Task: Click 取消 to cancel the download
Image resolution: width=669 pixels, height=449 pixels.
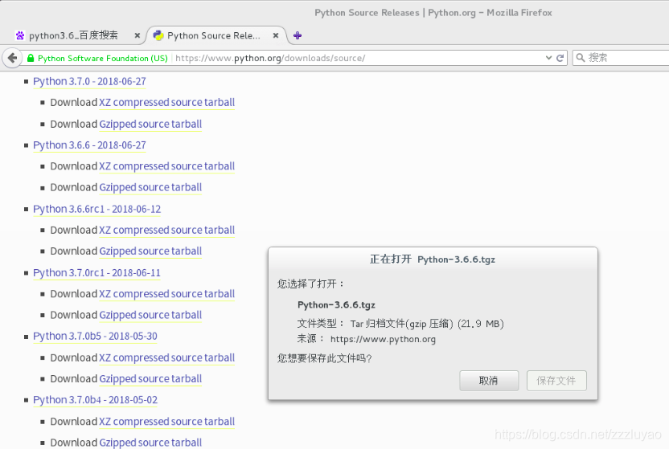Action: pos(489,381)
